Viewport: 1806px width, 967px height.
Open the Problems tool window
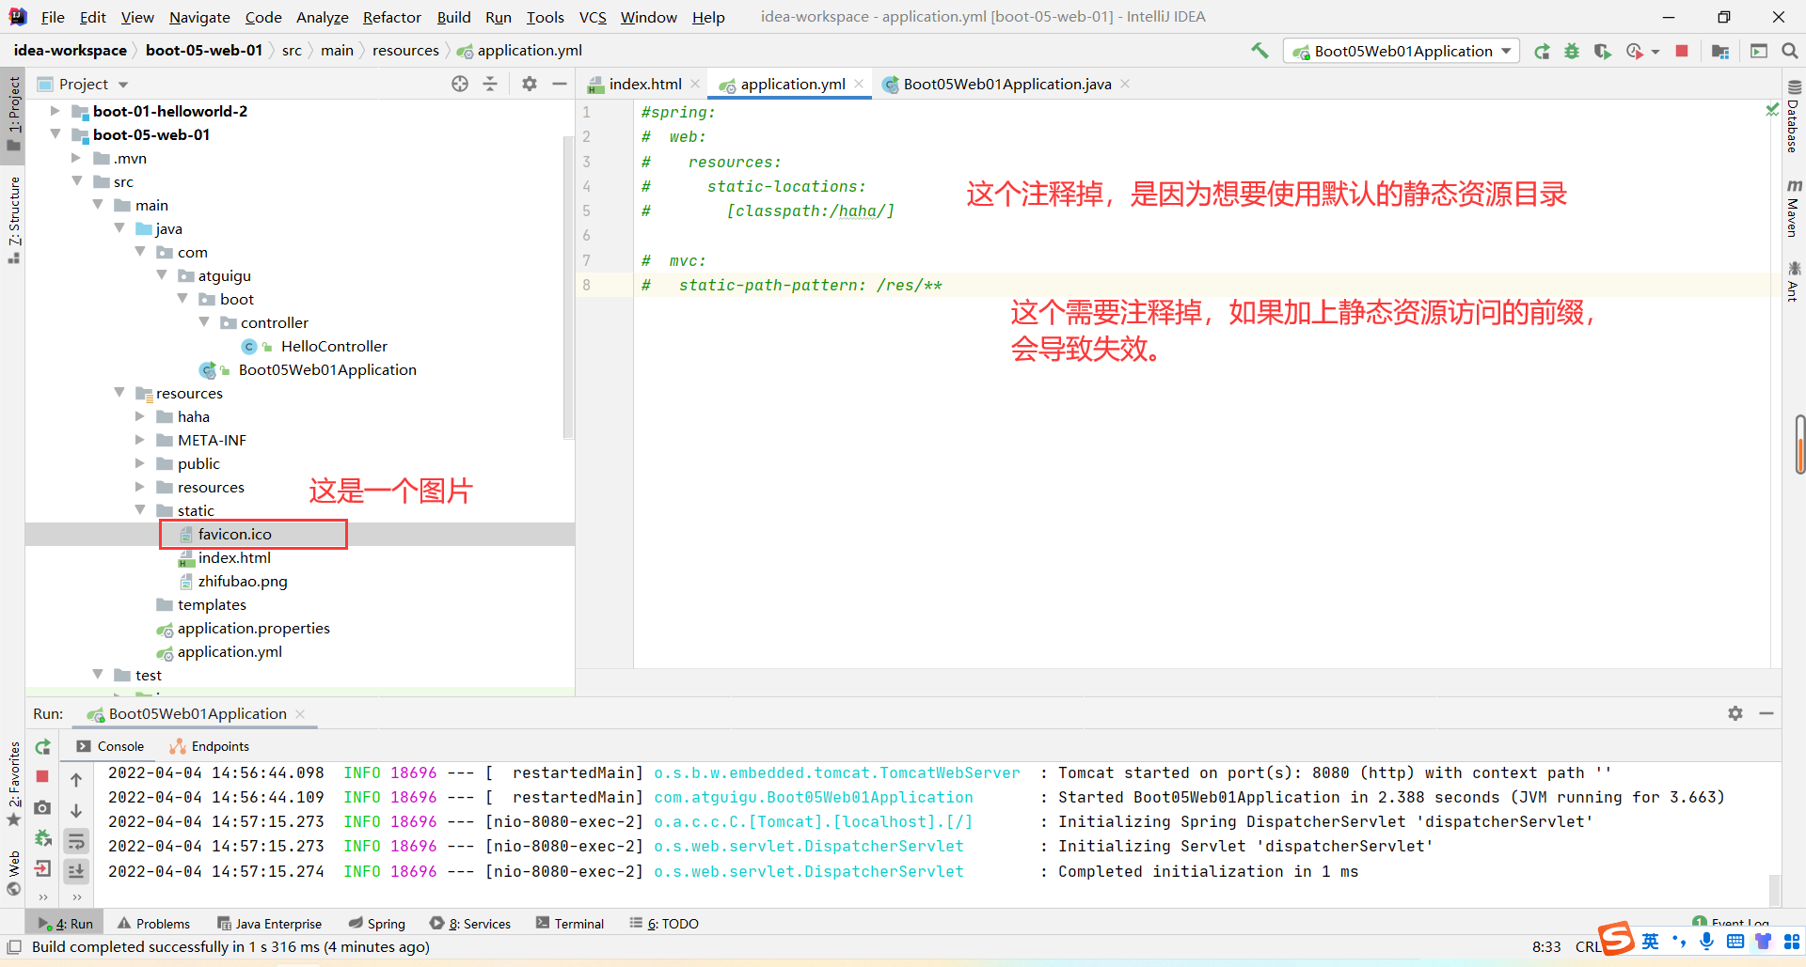154,924
